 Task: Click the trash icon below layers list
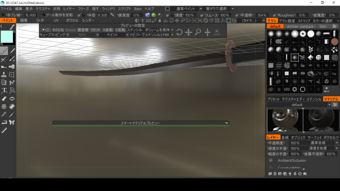[275, 174]
